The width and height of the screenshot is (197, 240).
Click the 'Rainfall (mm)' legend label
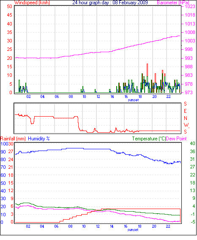click(13, 139)
